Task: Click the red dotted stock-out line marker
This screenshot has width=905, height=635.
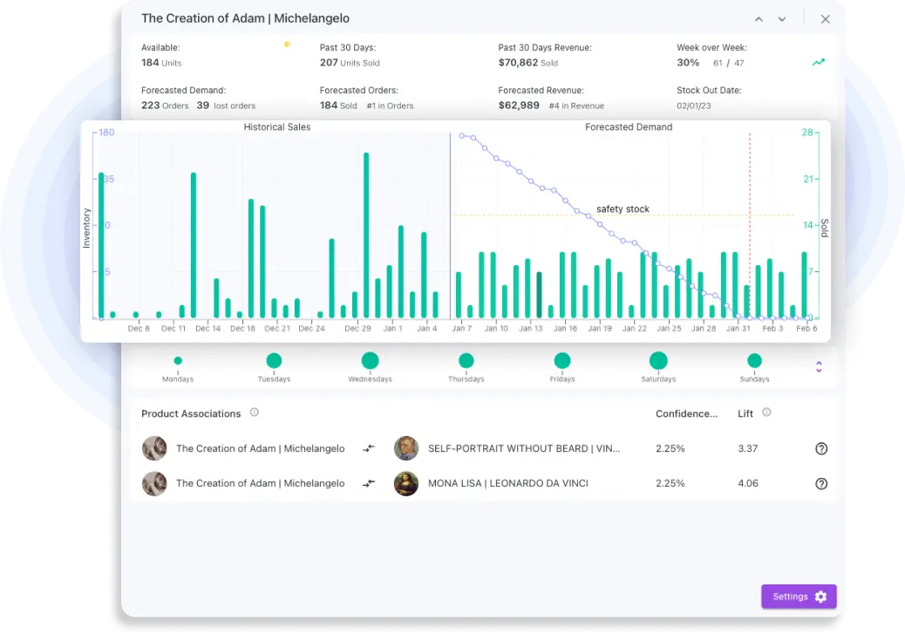Action: tap(750, 225)
